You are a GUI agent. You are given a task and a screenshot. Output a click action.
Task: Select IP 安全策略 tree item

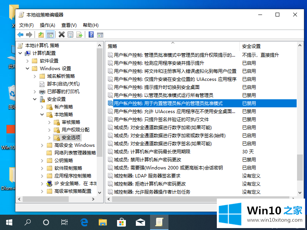[x=75, y=184]
